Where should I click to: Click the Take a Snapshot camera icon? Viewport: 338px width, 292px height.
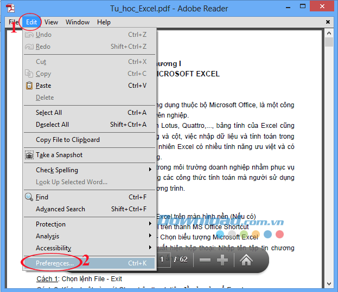tap(29, 155)
